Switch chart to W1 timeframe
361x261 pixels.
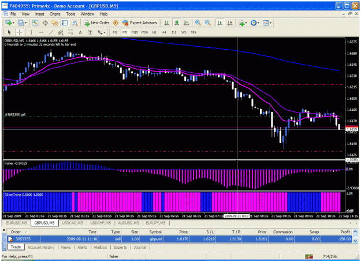[x=184, y=32]
